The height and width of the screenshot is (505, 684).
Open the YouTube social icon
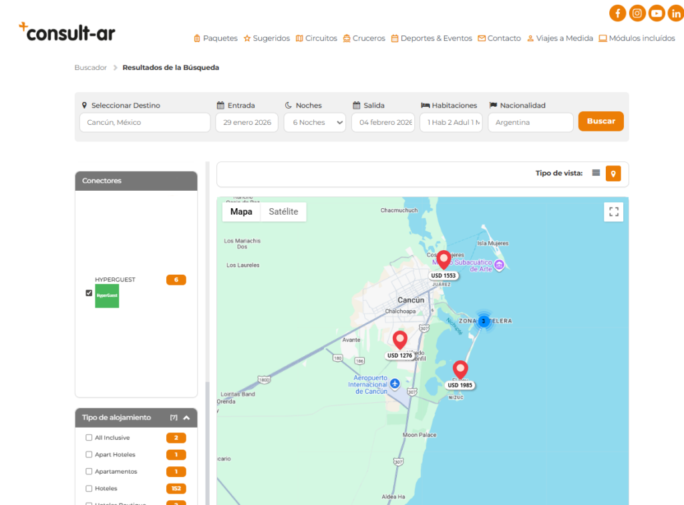tap(657, 13)
